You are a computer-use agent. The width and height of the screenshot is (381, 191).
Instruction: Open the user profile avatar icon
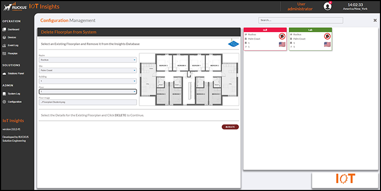[x=328, y=6]
